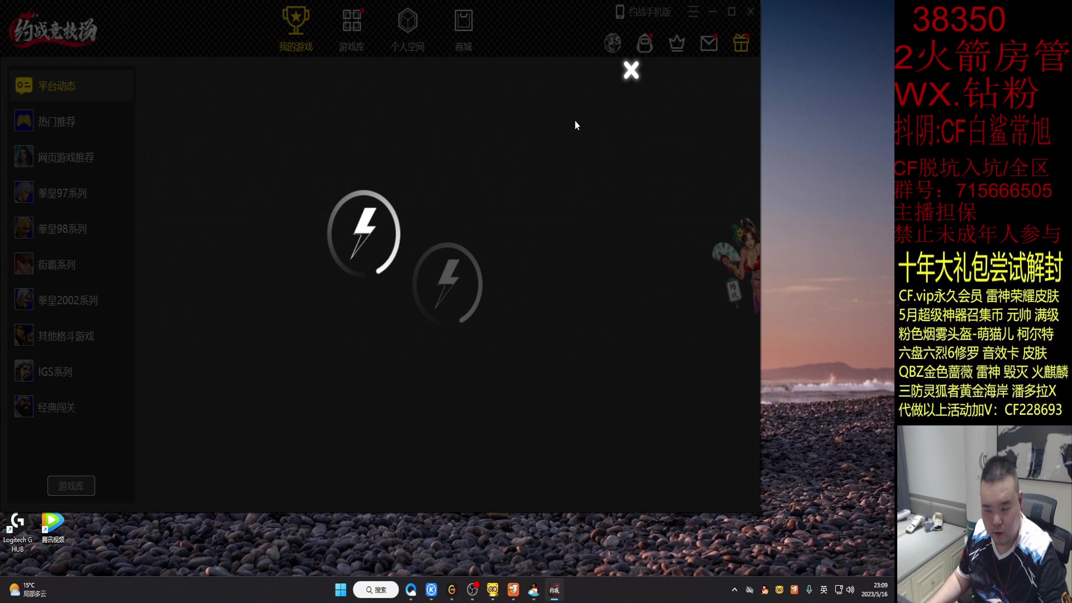Open the yellow cat taskbar icon
Screen dimensions: 1072x603
492,590
